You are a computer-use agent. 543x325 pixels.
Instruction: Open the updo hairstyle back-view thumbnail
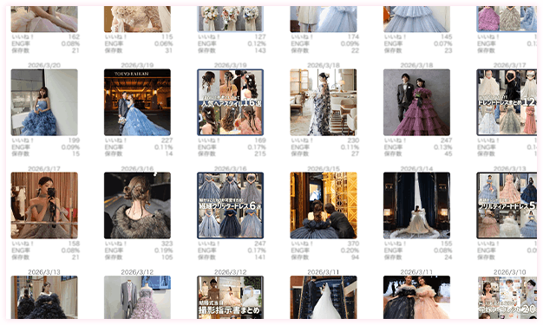[137, 205]
